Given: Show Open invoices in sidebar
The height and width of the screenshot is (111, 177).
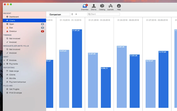Looking at the screenshot, I should (x=24, y=24).
